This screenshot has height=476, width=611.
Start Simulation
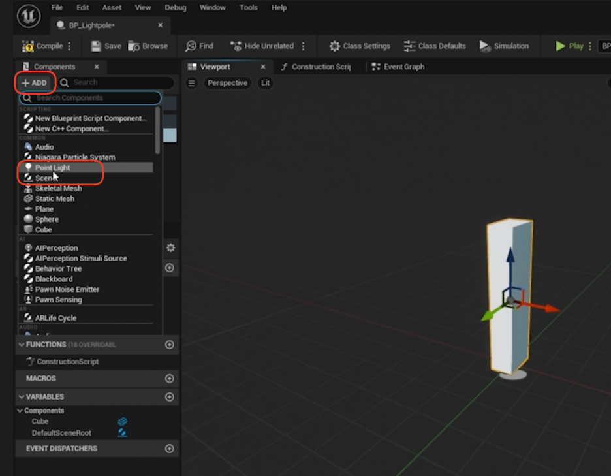tap(504, 46)
